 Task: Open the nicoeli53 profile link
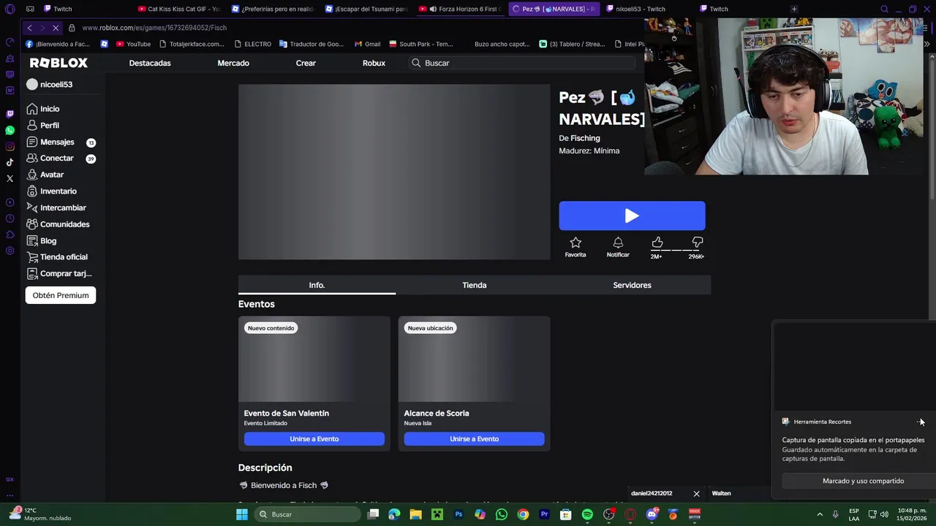tap(49, 85)
